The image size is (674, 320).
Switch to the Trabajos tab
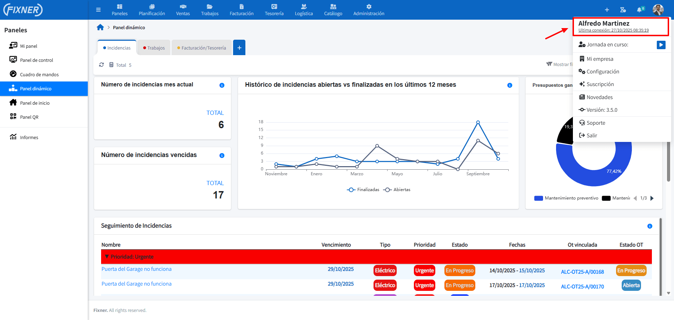click(x=154, y=48)
